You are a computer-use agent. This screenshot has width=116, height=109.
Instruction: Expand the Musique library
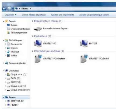click(6, 52)
